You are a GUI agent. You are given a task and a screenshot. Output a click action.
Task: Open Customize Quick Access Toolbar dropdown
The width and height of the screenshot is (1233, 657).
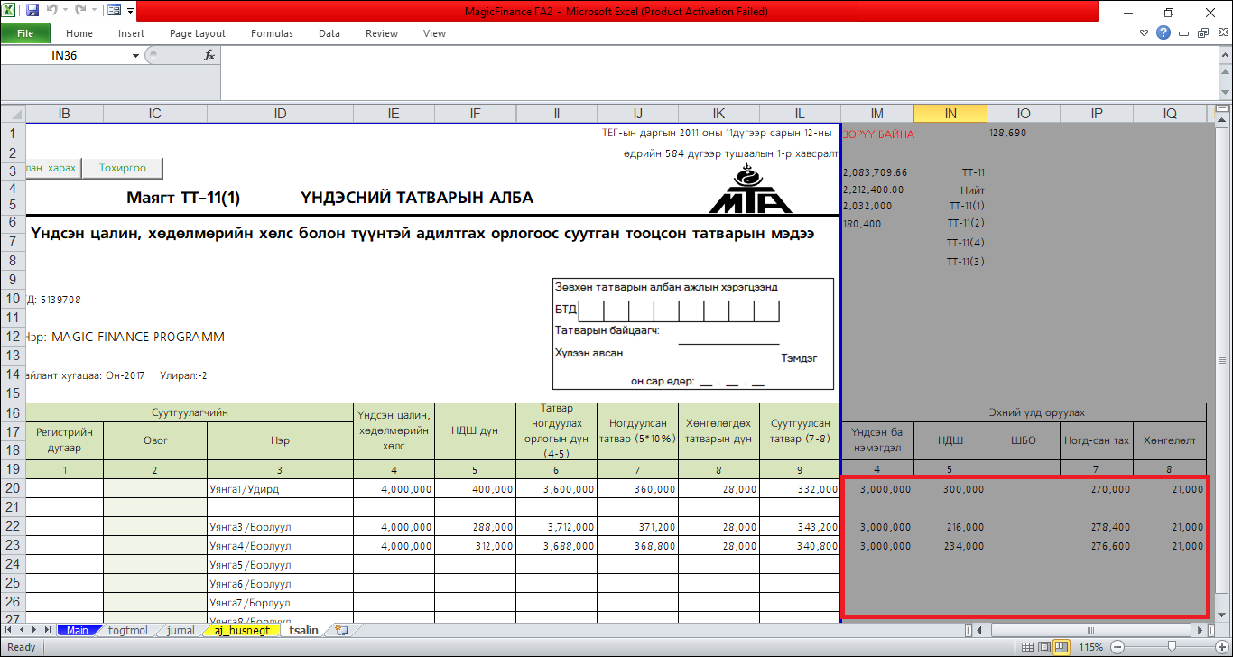click(x=131, y=12)
